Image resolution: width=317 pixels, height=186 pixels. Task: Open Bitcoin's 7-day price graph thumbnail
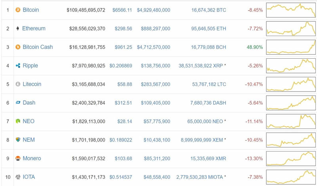[291, 10]
